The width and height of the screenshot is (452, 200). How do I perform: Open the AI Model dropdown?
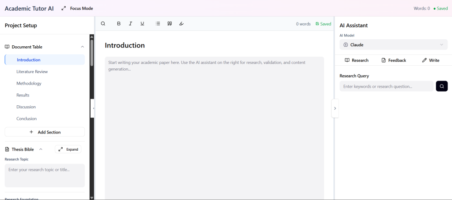(x=393, y=44)
